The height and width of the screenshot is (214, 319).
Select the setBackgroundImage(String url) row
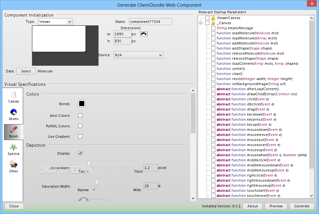251,84
